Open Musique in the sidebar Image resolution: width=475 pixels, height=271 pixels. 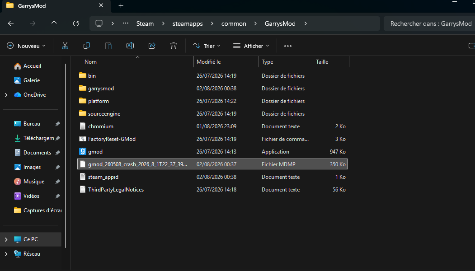tap(29, 182)
